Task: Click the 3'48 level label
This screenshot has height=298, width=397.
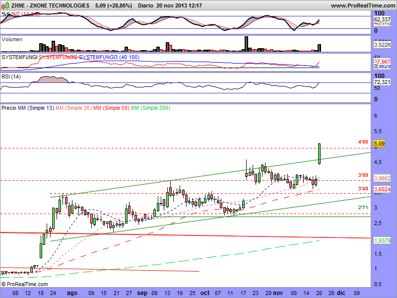Action: (x=363, y=189)
